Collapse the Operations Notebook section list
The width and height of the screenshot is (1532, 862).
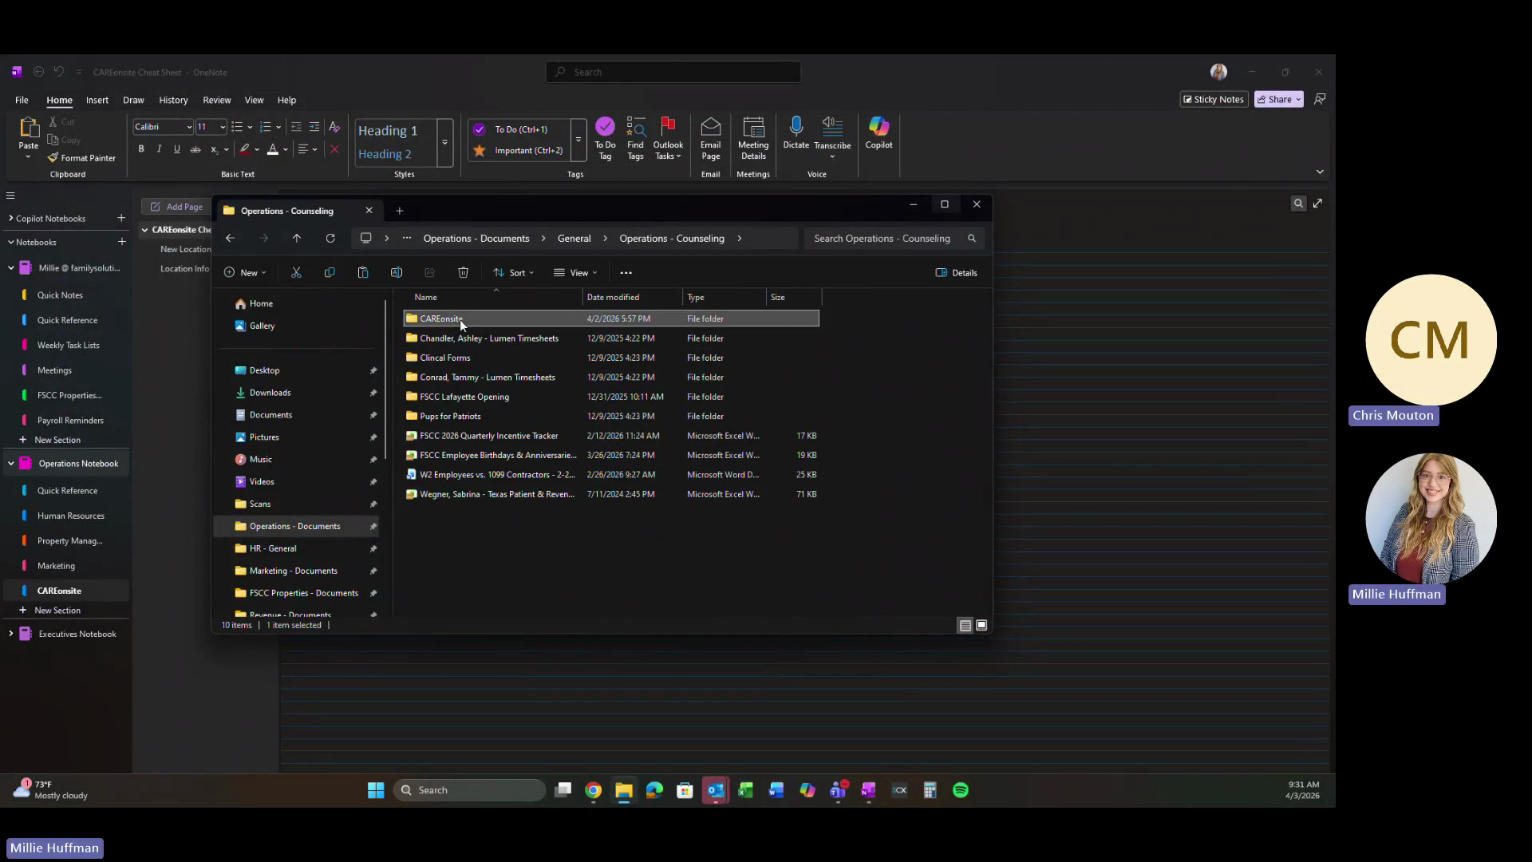point(10,464)
